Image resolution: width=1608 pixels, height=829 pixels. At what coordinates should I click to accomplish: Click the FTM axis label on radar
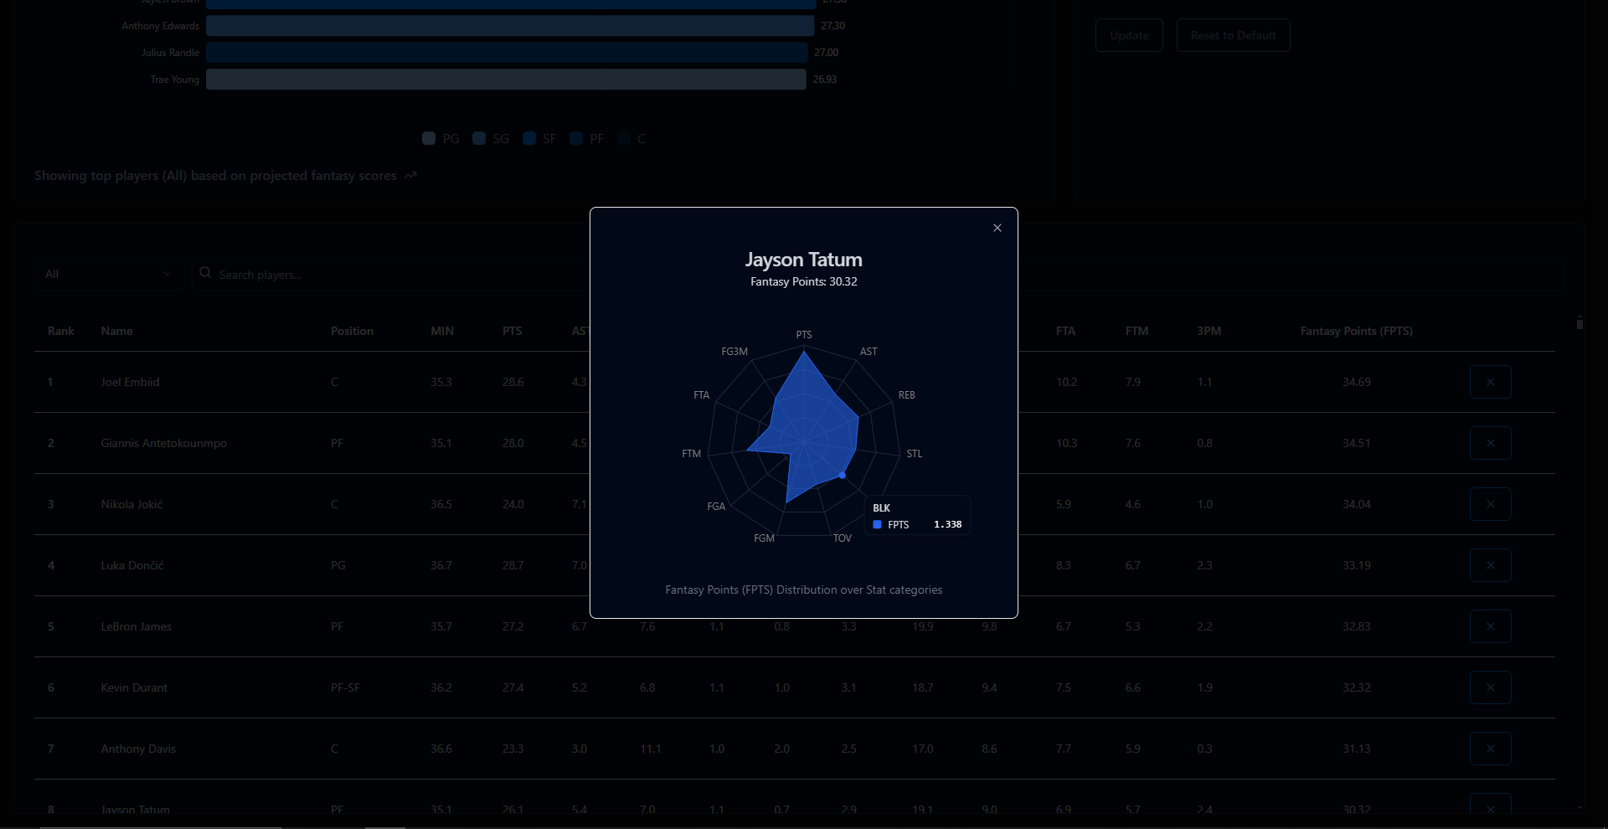[691, 454]
